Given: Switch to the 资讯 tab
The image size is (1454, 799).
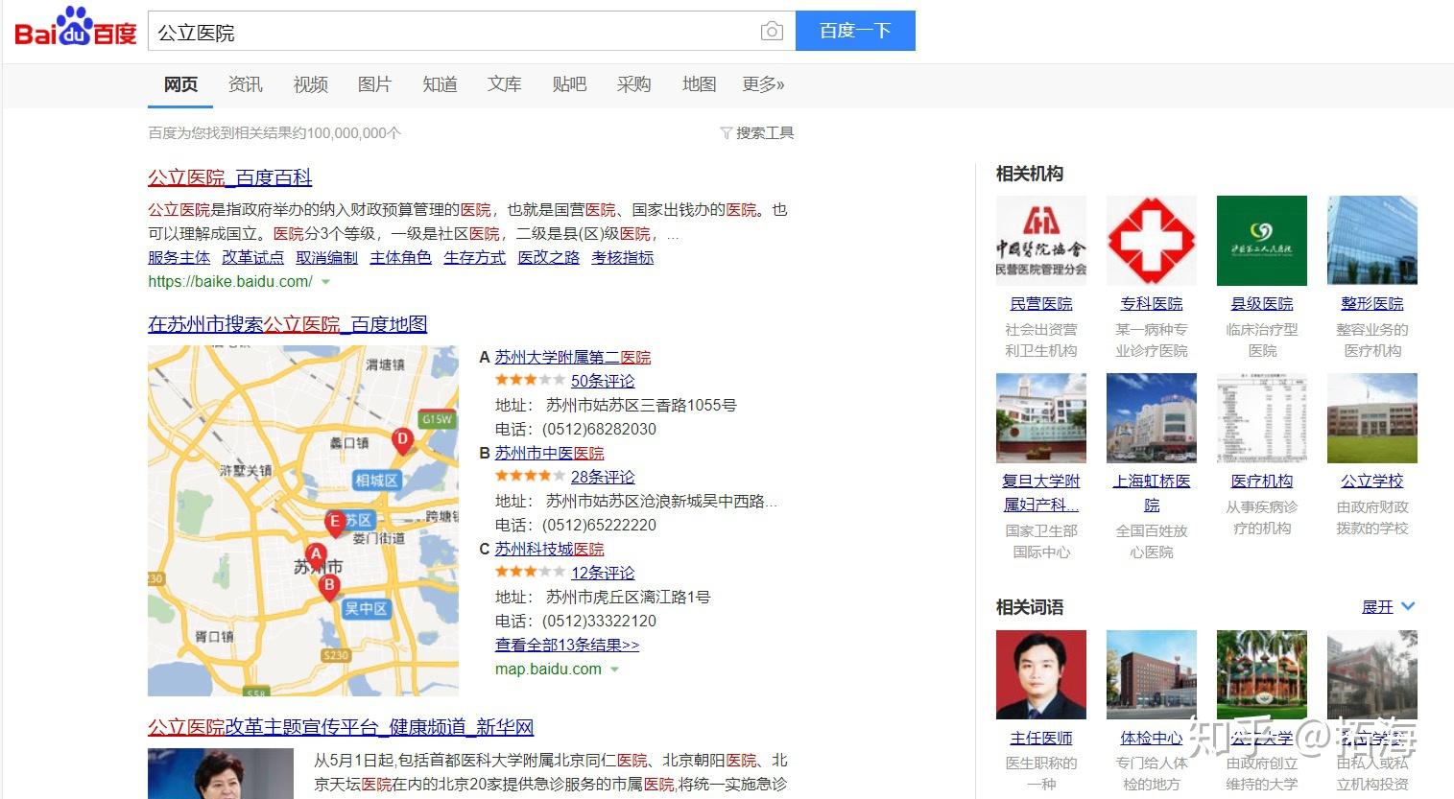Looking at the screenshot, I should click(246, 84).
